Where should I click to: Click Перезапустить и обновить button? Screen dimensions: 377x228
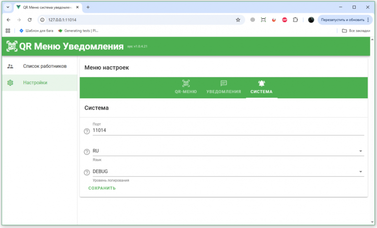(x=342, y=20)
